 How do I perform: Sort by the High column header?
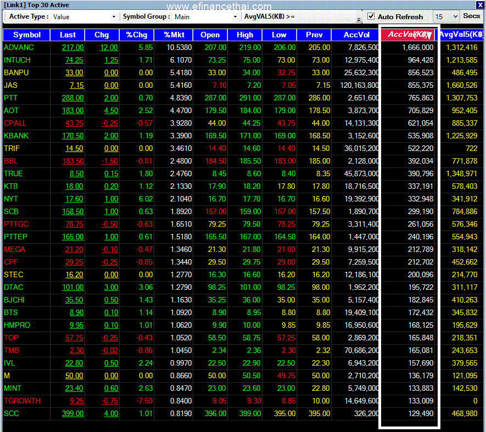coord(245,35)
